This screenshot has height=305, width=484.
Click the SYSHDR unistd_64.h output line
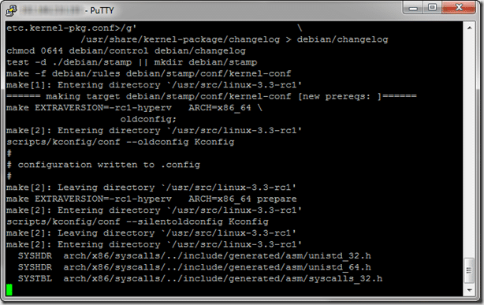tap(195, 267)
